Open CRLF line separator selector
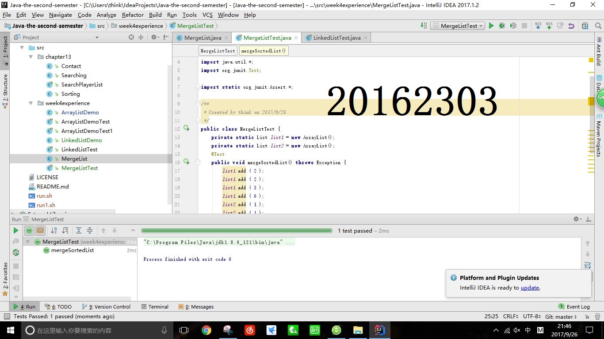The image size is (604, 339). pos(511,316)
